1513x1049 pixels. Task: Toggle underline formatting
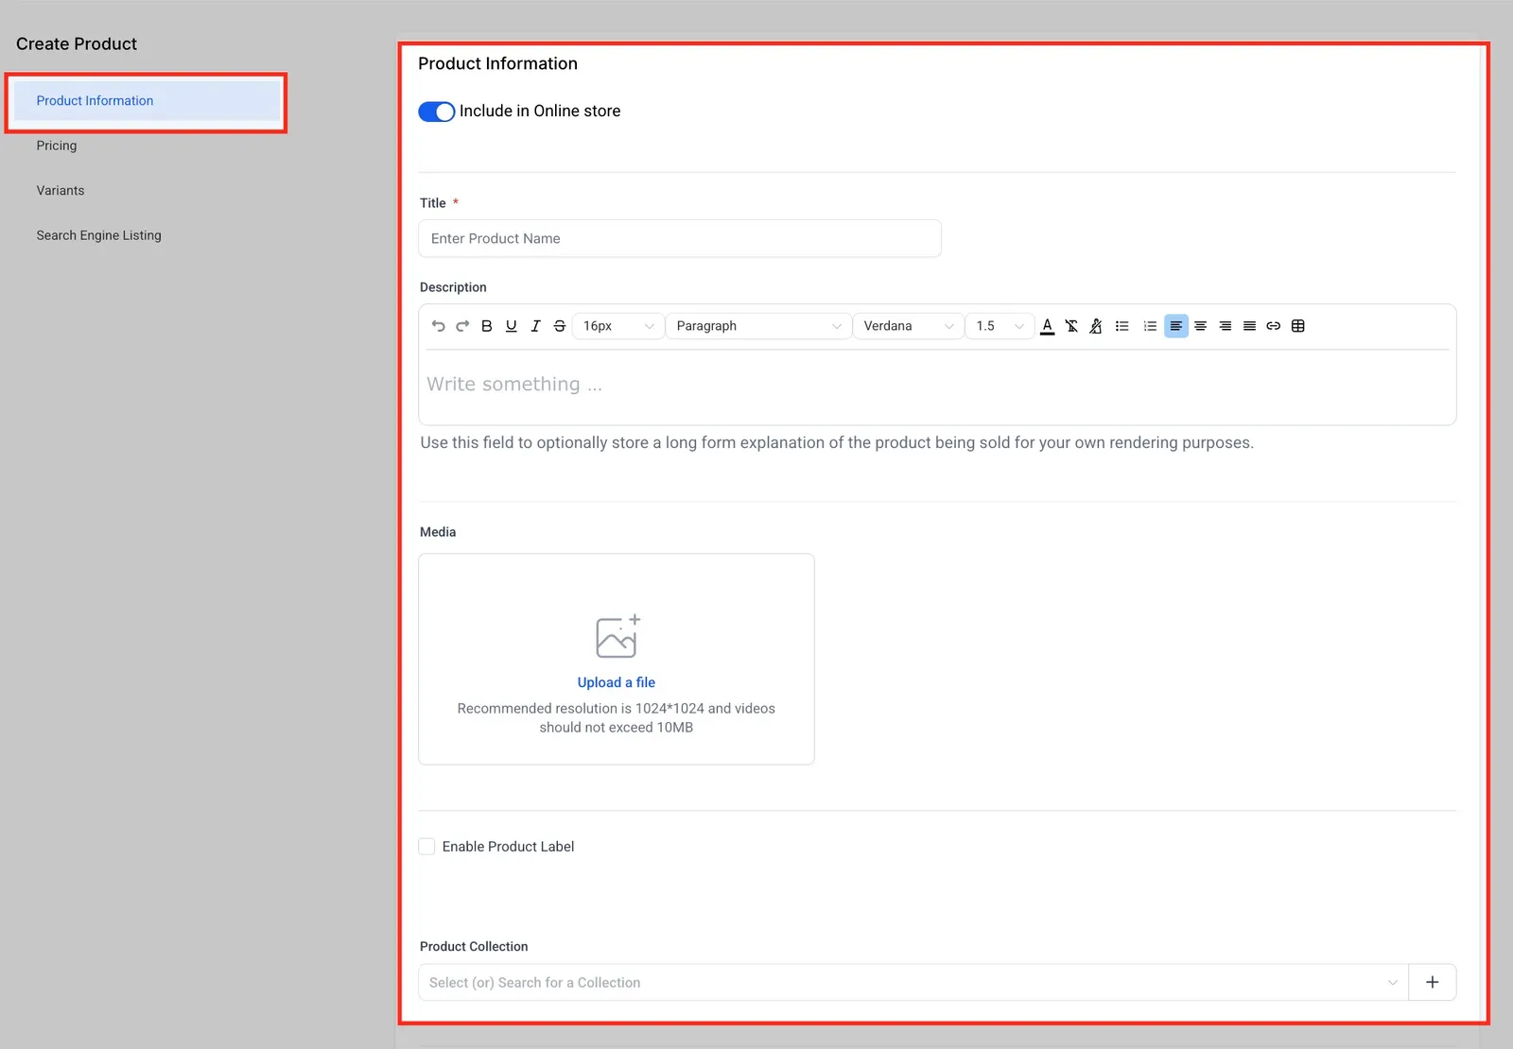[x=512, y=326]
